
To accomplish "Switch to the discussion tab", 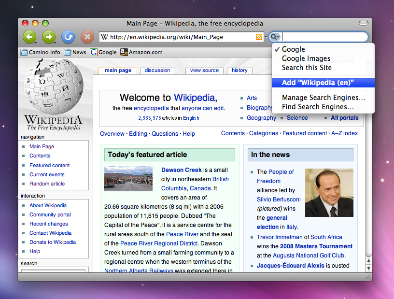I will (157, 71).
